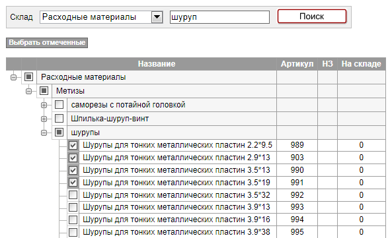Screen dimensions: 390x238
Task: Click the Название column header
Action: [157, 64]
